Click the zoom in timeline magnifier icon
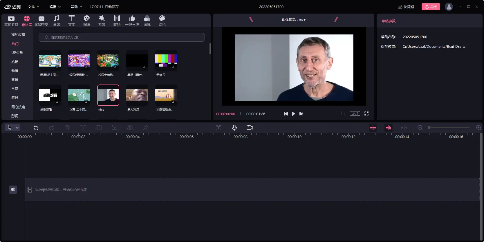This screenshot has width=484, height=242. pos(478,128)
